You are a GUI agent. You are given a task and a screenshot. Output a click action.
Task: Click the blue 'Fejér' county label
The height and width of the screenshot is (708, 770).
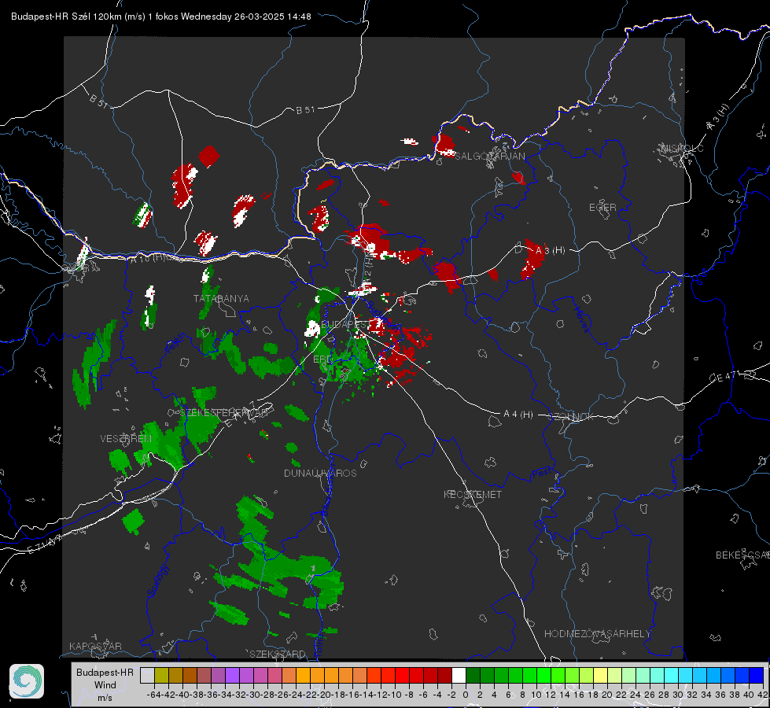tap(175, 344)
